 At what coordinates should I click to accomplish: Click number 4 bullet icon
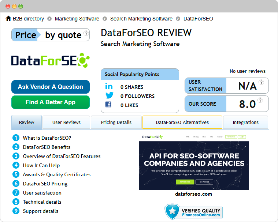point(16,165)
